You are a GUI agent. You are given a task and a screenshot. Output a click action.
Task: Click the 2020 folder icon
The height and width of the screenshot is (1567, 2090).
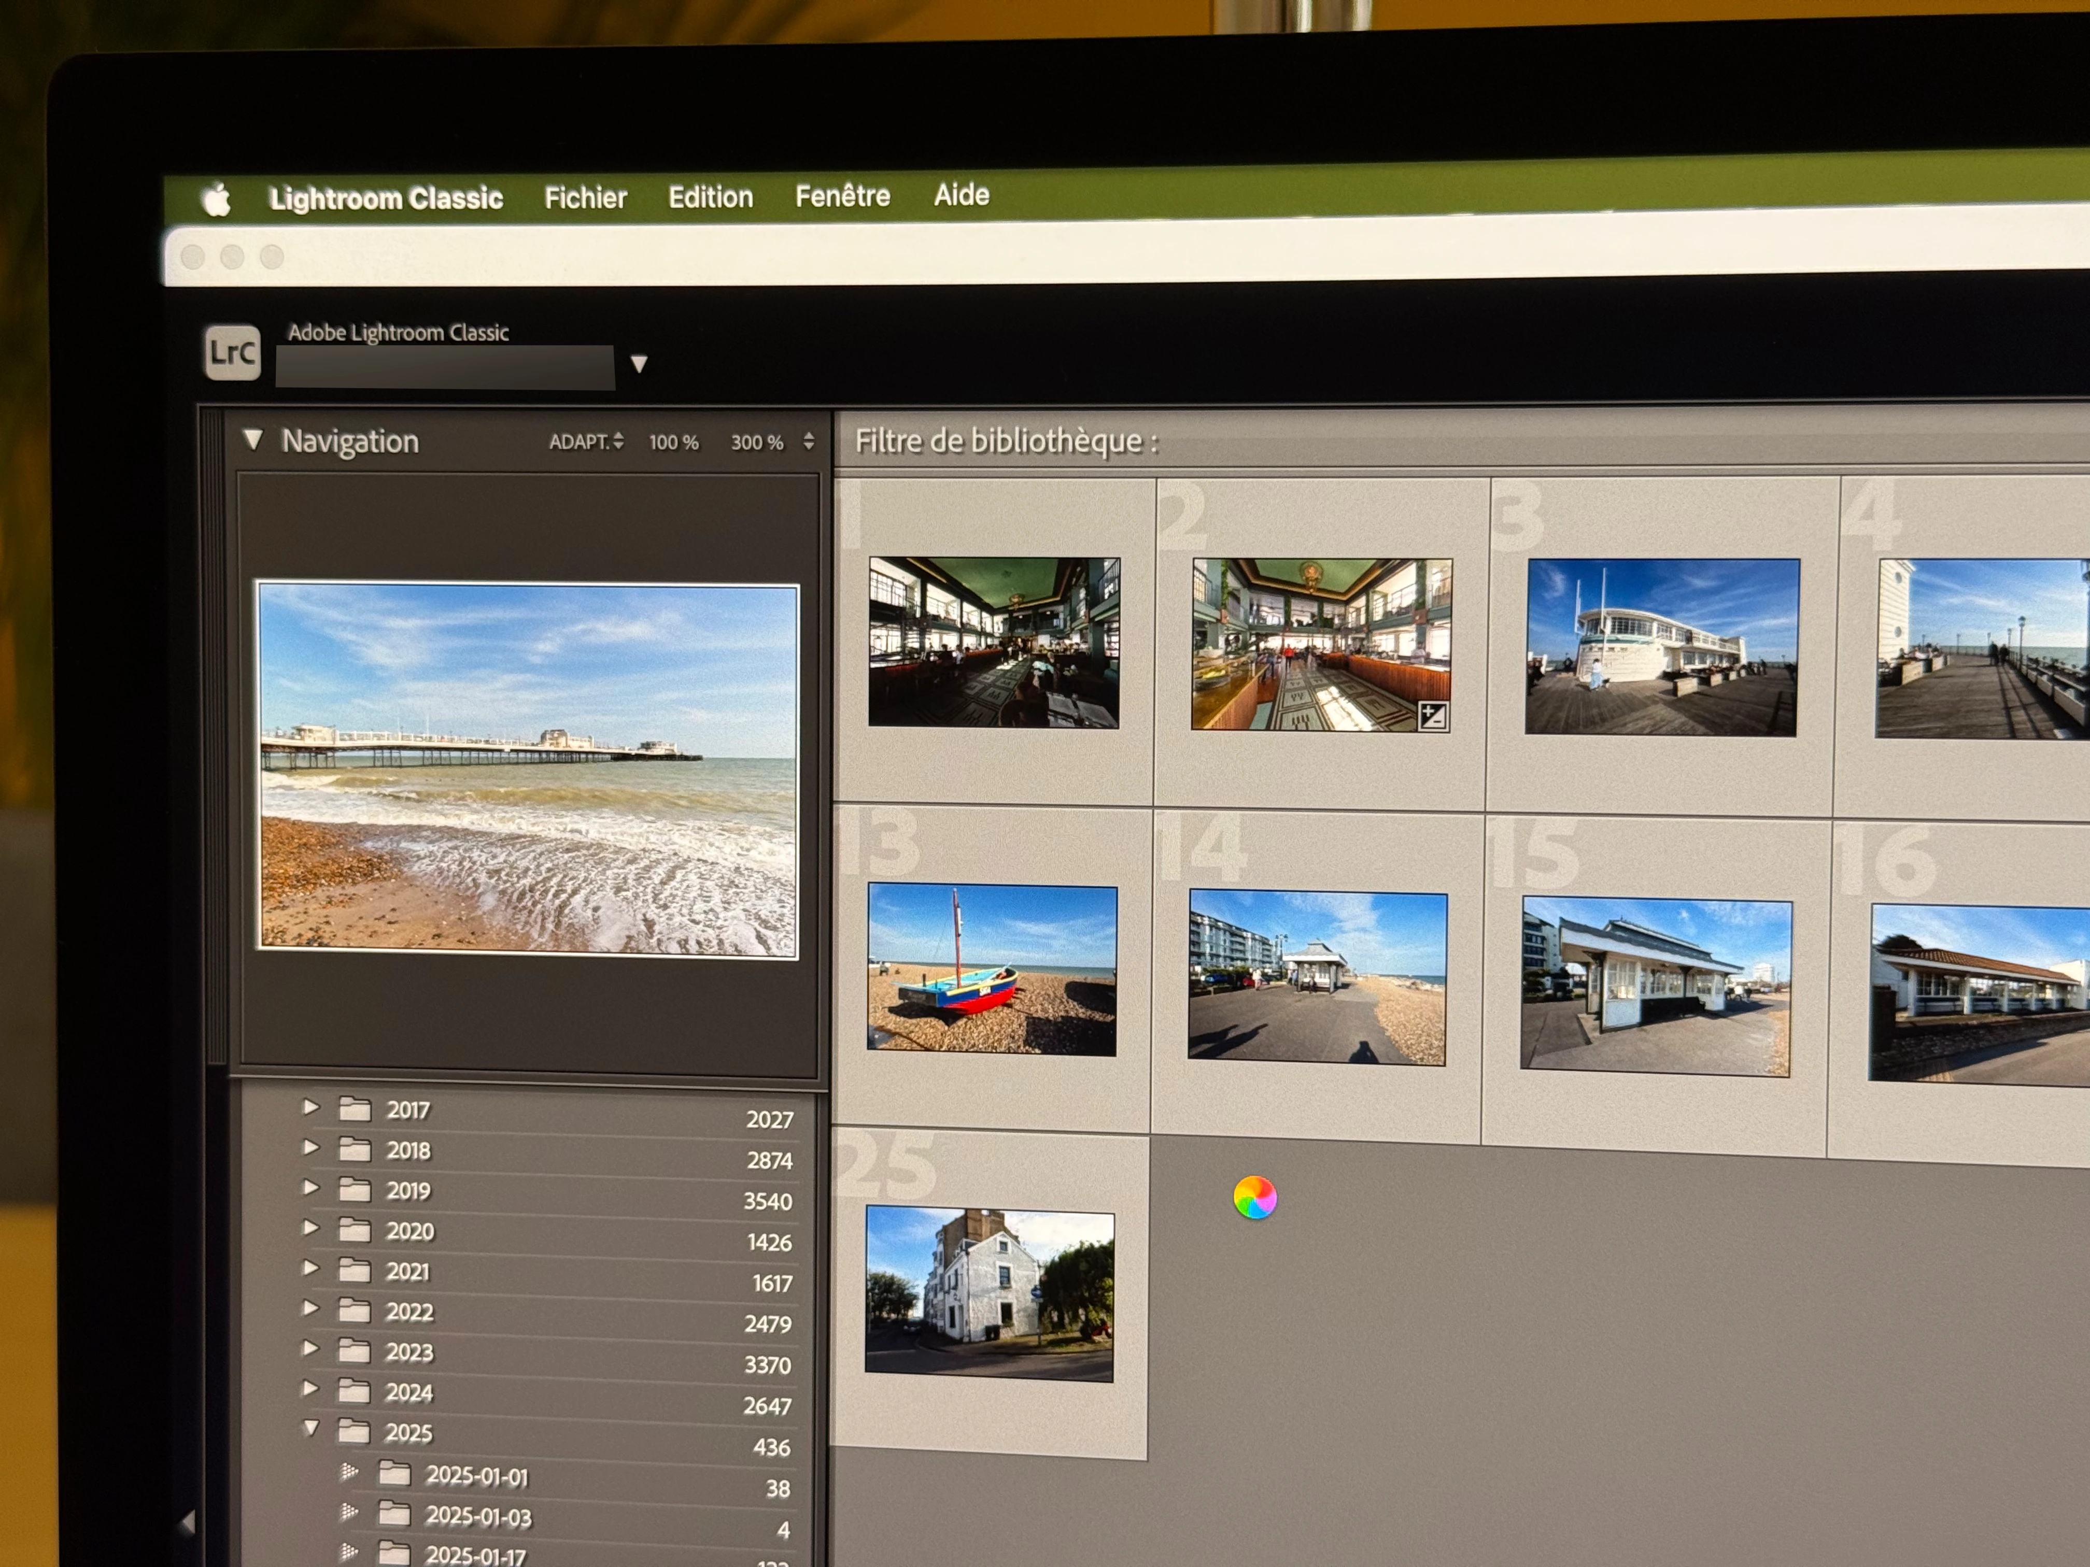coord(355,1230)
